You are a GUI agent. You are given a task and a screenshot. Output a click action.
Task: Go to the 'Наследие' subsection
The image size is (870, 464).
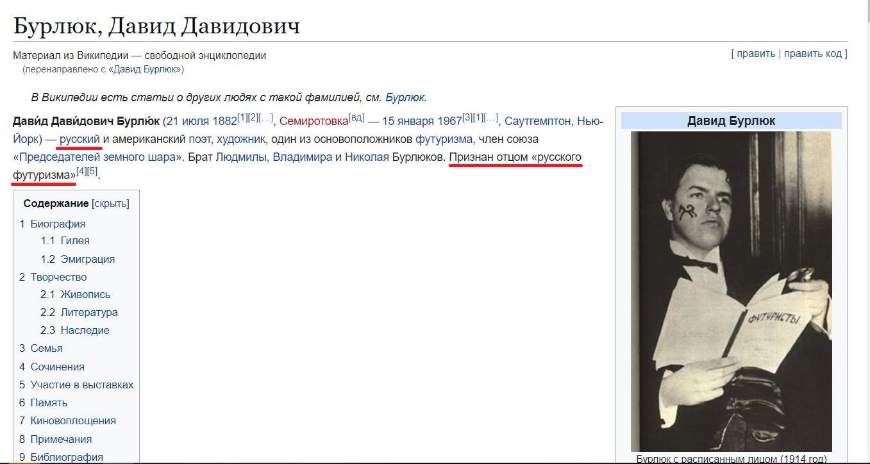pyautogui.click(x=85, y=331)
